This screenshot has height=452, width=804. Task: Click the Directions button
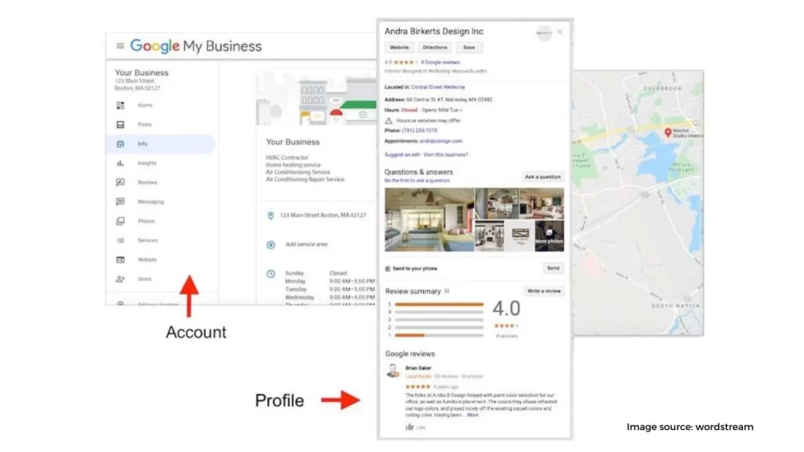(435, 47)
